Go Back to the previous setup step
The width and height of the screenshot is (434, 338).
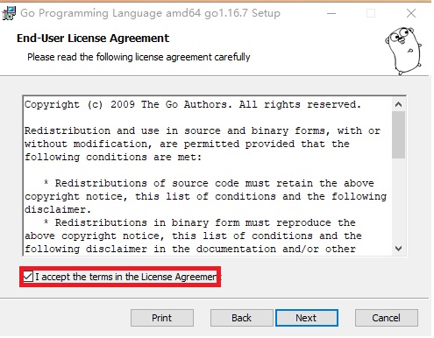(241, 318)
